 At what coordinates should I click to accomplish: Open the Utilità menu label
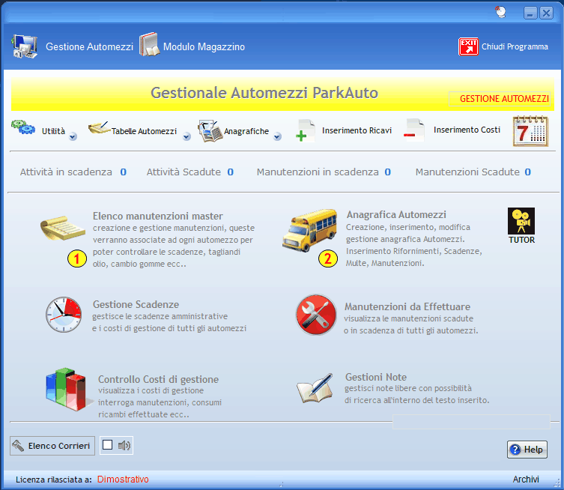point(53,131)
